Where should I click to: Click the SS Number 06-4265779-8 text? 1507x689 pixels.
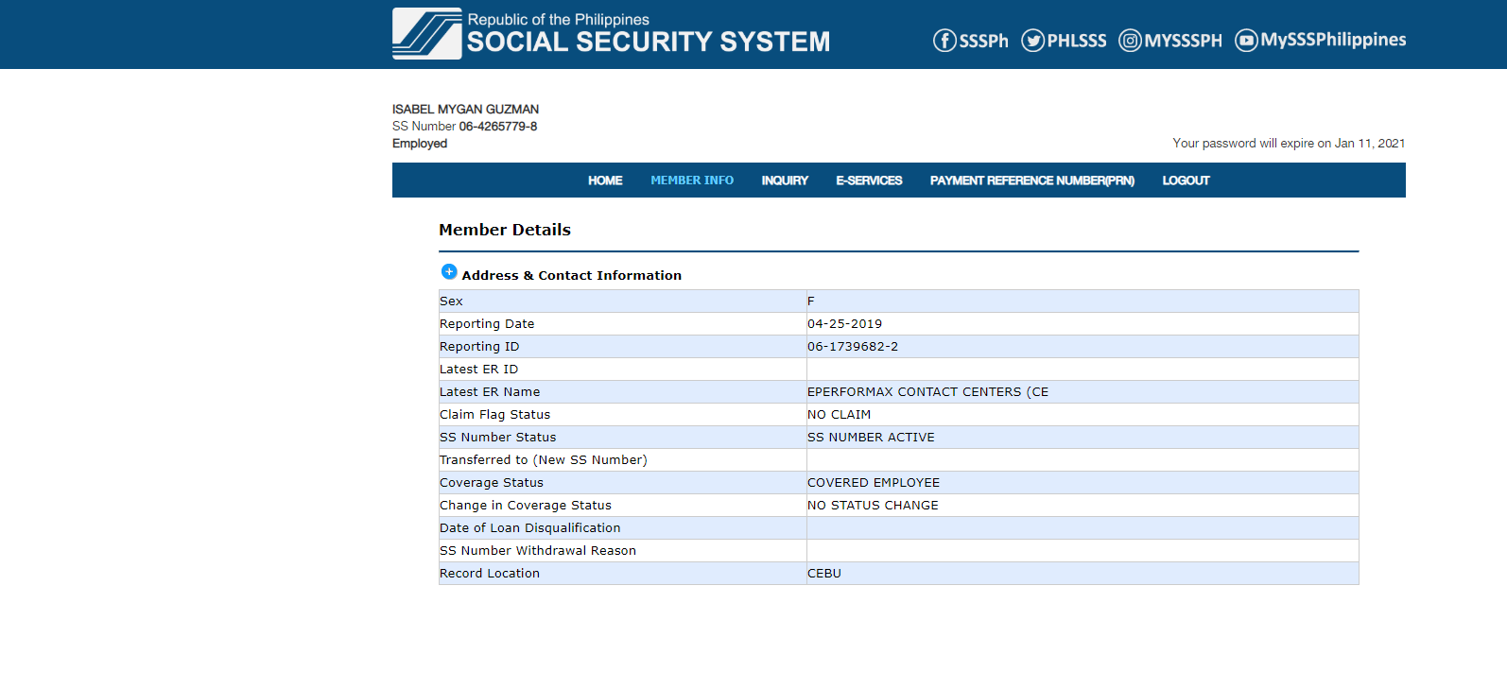[x=497, y=127]
